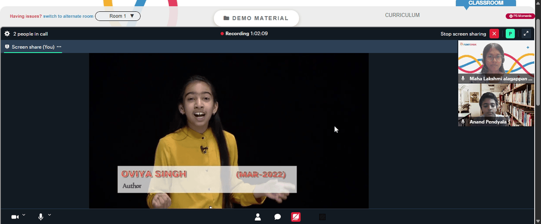This screenshot has height=224, width=541.
Task: Toggle fullscreen expand arrows icon
Action: pos(526,34)
